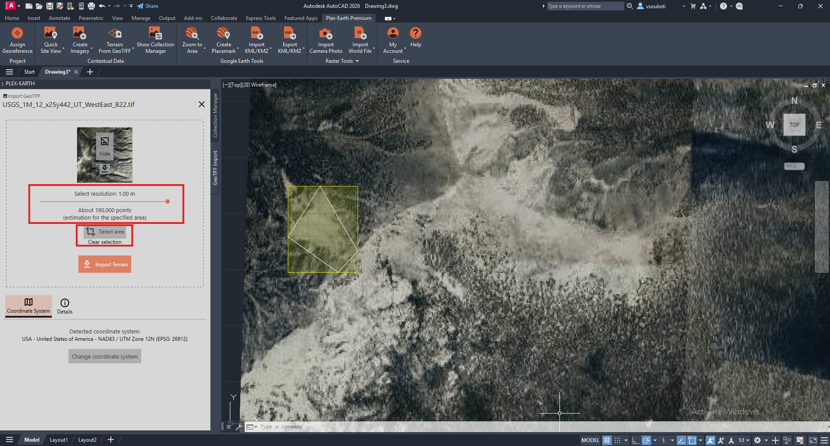Open the Start file tab
Image resolution: width=830 pixels, height=446 pixels.
tap(29, 72)
